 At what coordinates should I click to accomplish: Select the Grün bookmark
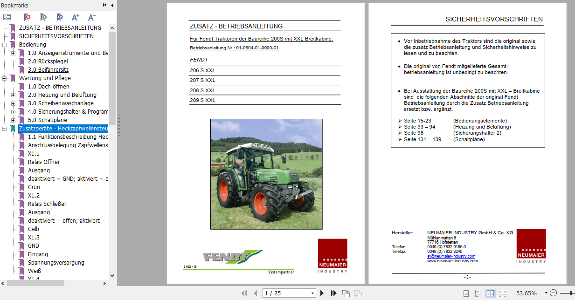coord(34,187)
